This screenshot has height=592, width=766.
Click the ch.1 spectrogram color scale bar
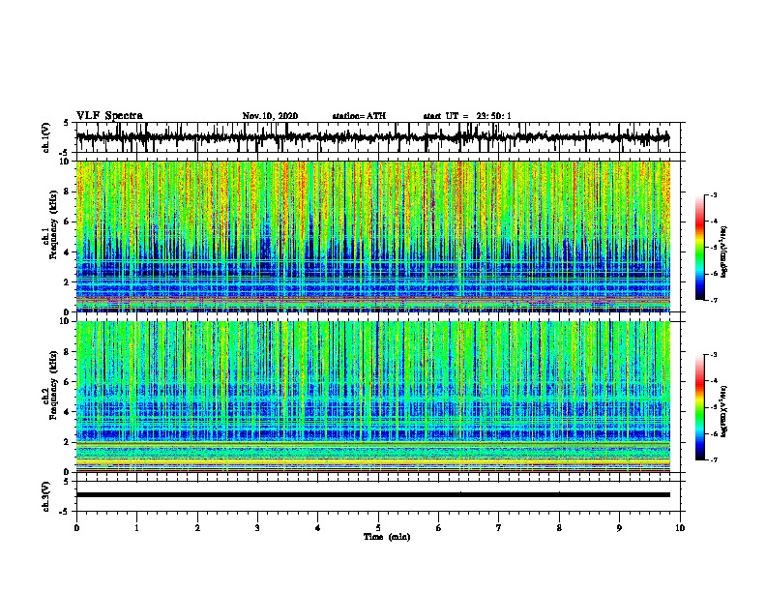tap(699, 248)
